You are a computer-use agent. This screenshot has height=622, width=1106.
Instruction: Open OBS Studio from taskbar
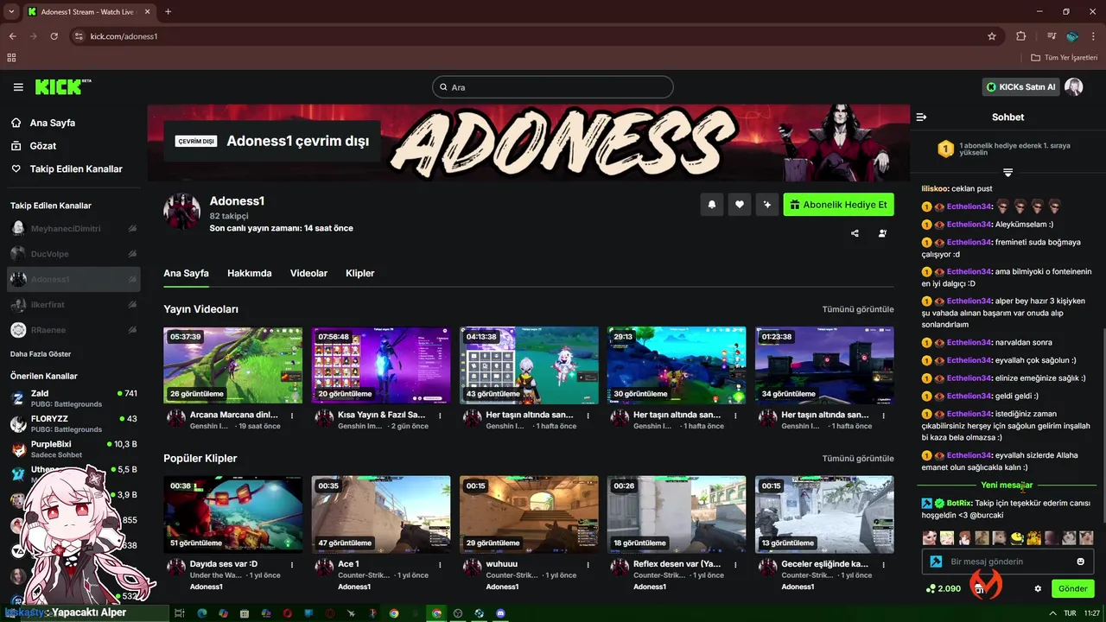tap(458, 612)
